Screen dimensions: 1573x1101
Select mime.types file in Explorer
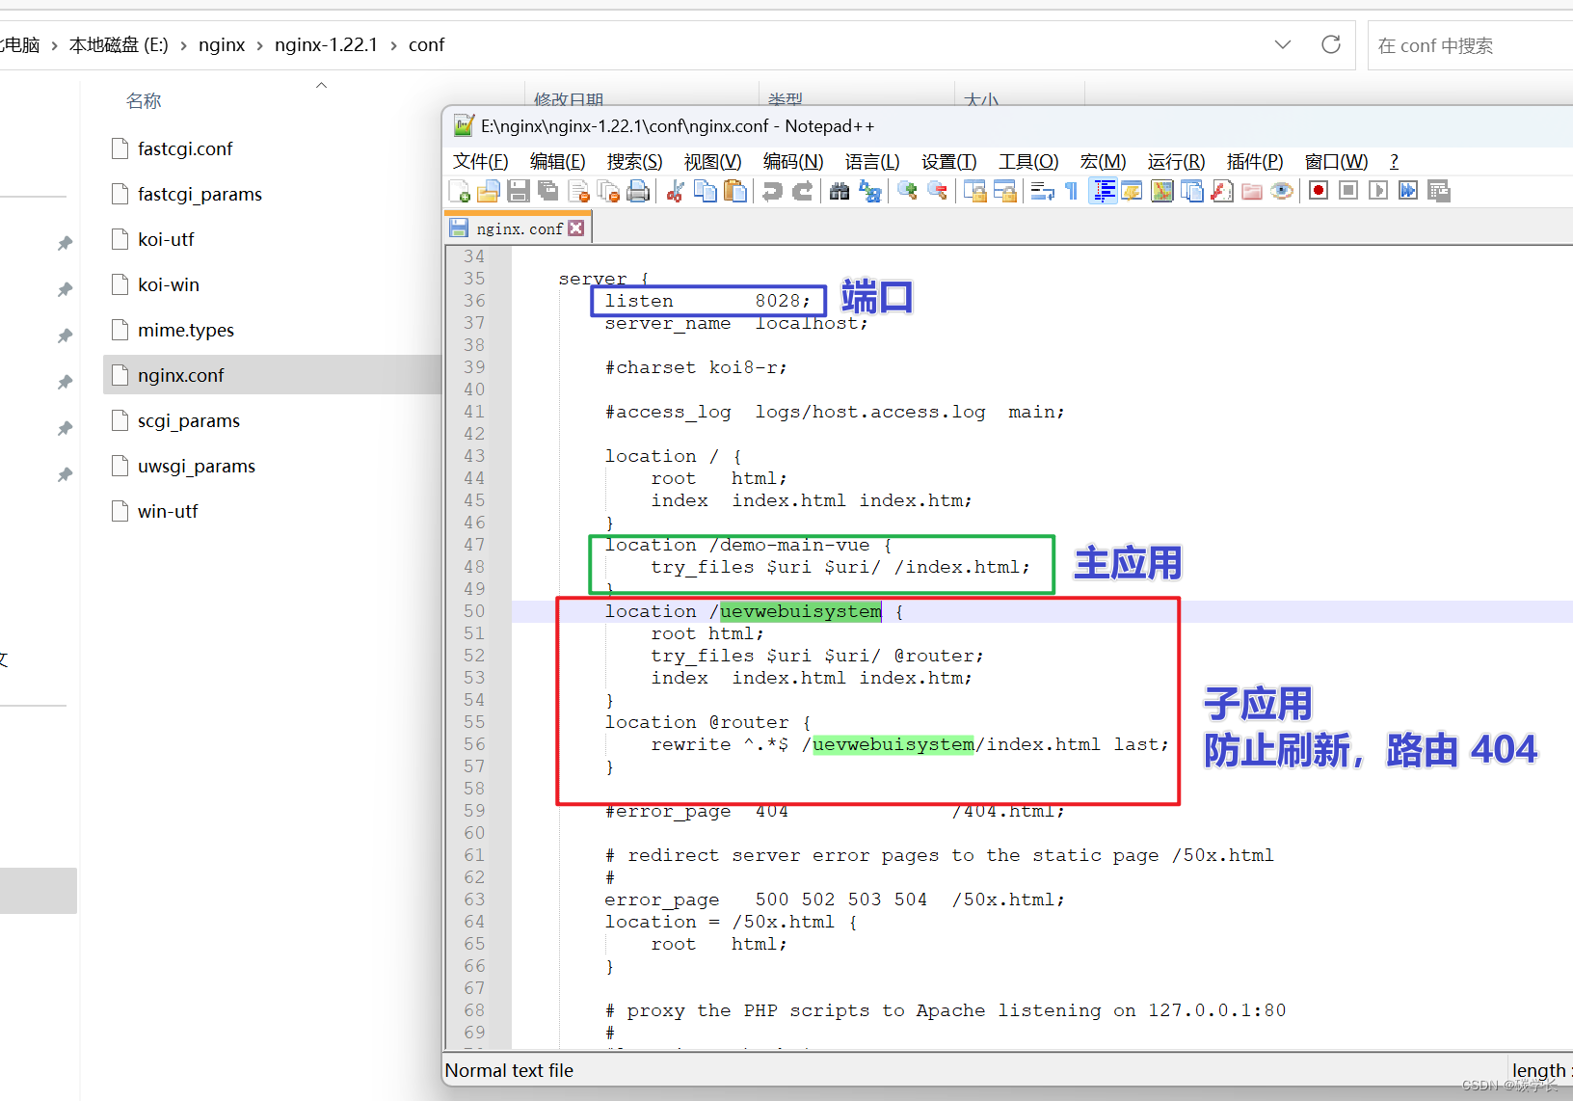[186, 330]
